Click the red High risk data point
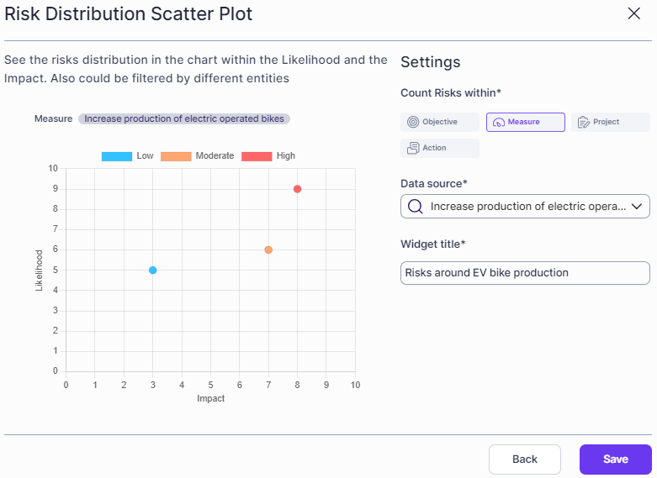Viewport: 657px width, 478px height. pos(298,189)
